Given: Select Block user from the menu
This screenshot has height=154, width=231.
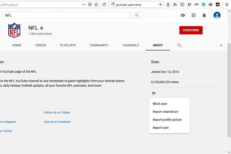Looking at the screenshot, I should (x=160, y=104).
